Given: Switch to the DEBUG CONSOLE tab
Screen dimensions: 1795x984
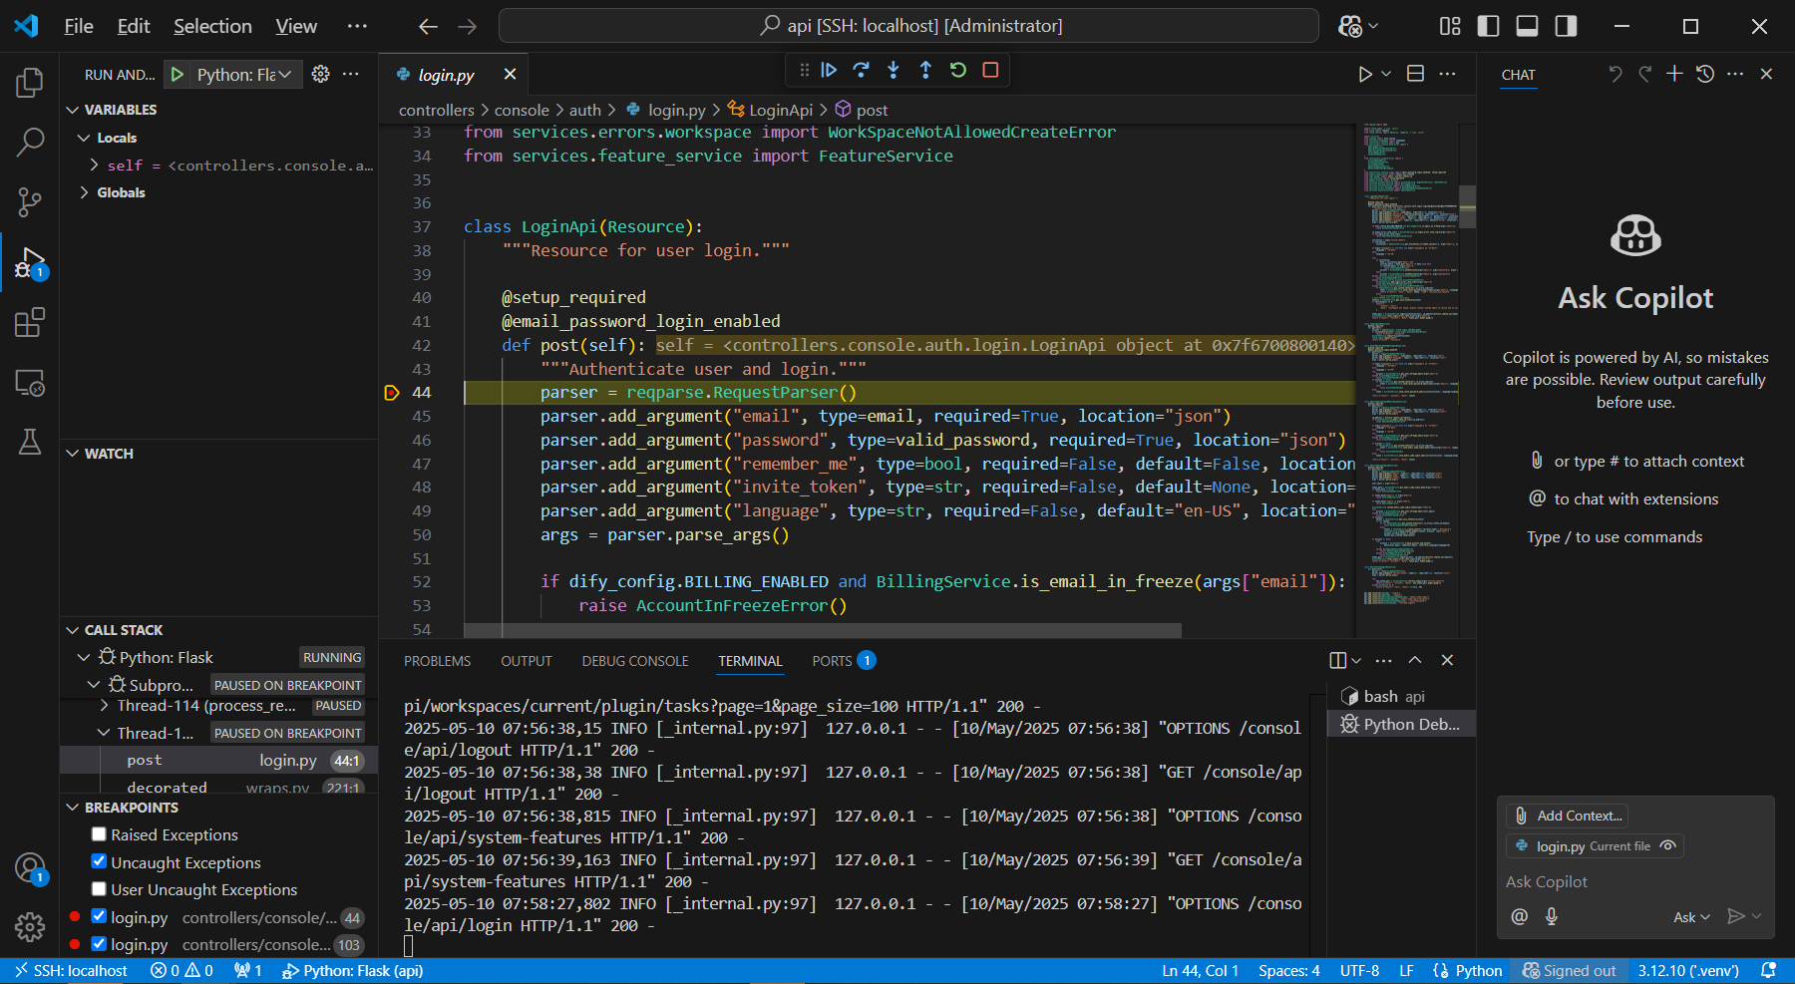Looking at the screenshot, I should [635, 661].
